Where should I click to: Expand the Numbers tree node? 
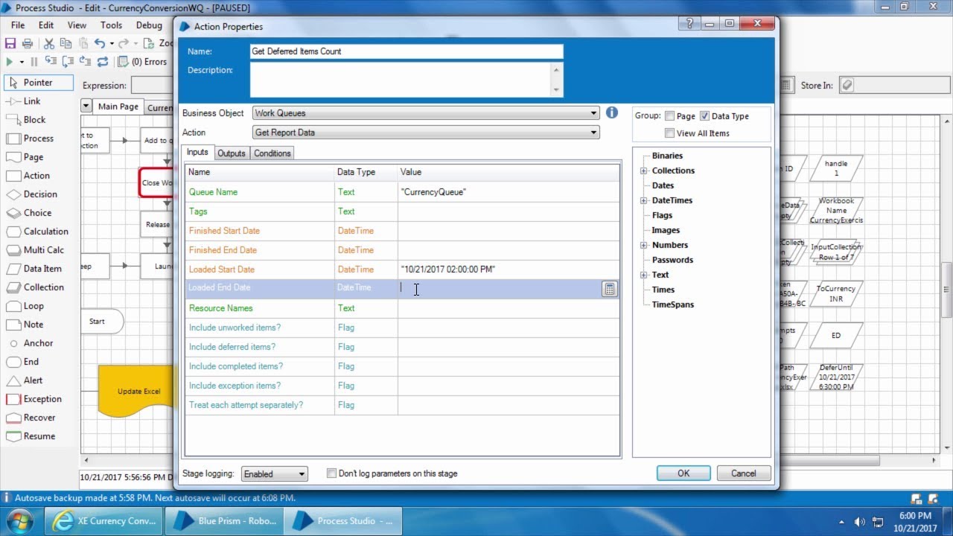pyautogui.click(x=643, y=245)
